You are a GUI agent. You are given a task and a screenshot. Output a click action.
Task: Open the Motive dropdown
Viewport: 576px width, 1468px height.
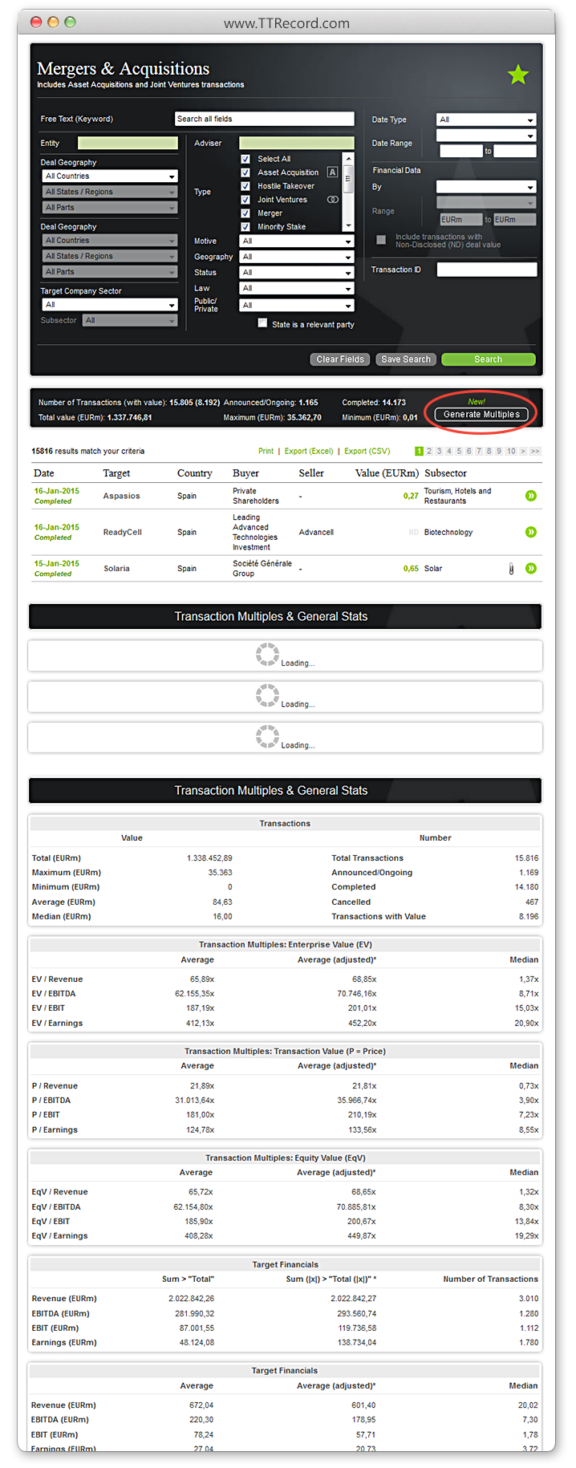point(297,241)
